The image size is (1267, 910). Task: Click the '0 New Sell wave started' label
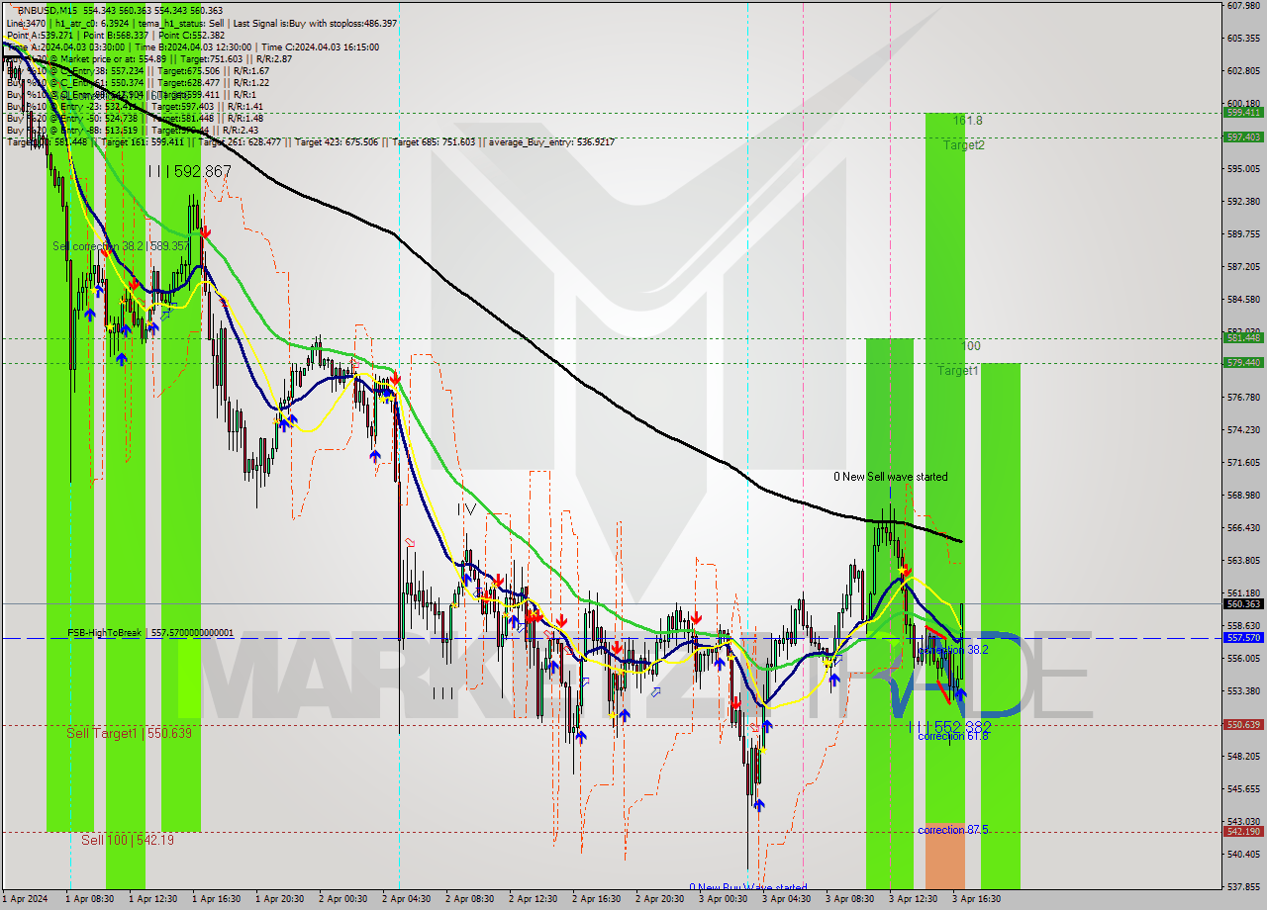click(890, 477)
